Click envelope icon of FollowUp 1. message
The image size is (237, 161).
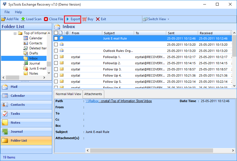[x=61, y=57]
